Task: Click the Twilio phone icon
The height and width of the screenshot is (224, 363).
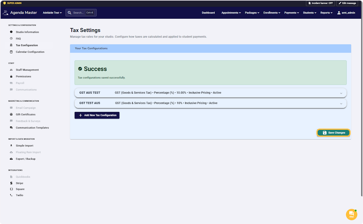Action: (11, 195)
